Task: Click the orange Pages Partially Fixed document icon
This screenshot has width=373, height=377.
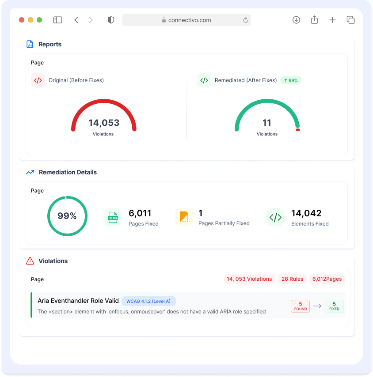Action: [184, 217]
